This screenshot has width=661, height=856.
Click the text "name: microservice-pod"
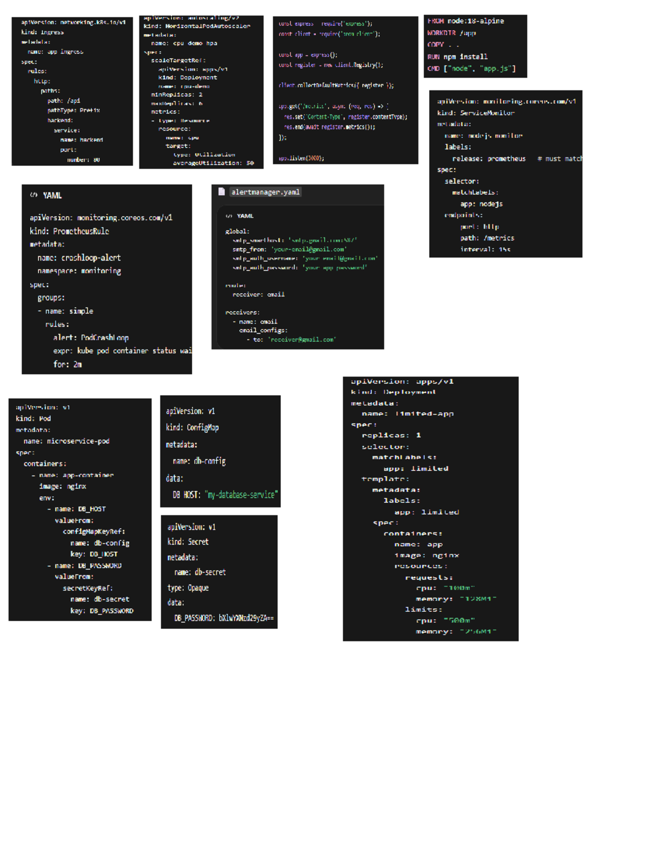(x=67, y=442)
